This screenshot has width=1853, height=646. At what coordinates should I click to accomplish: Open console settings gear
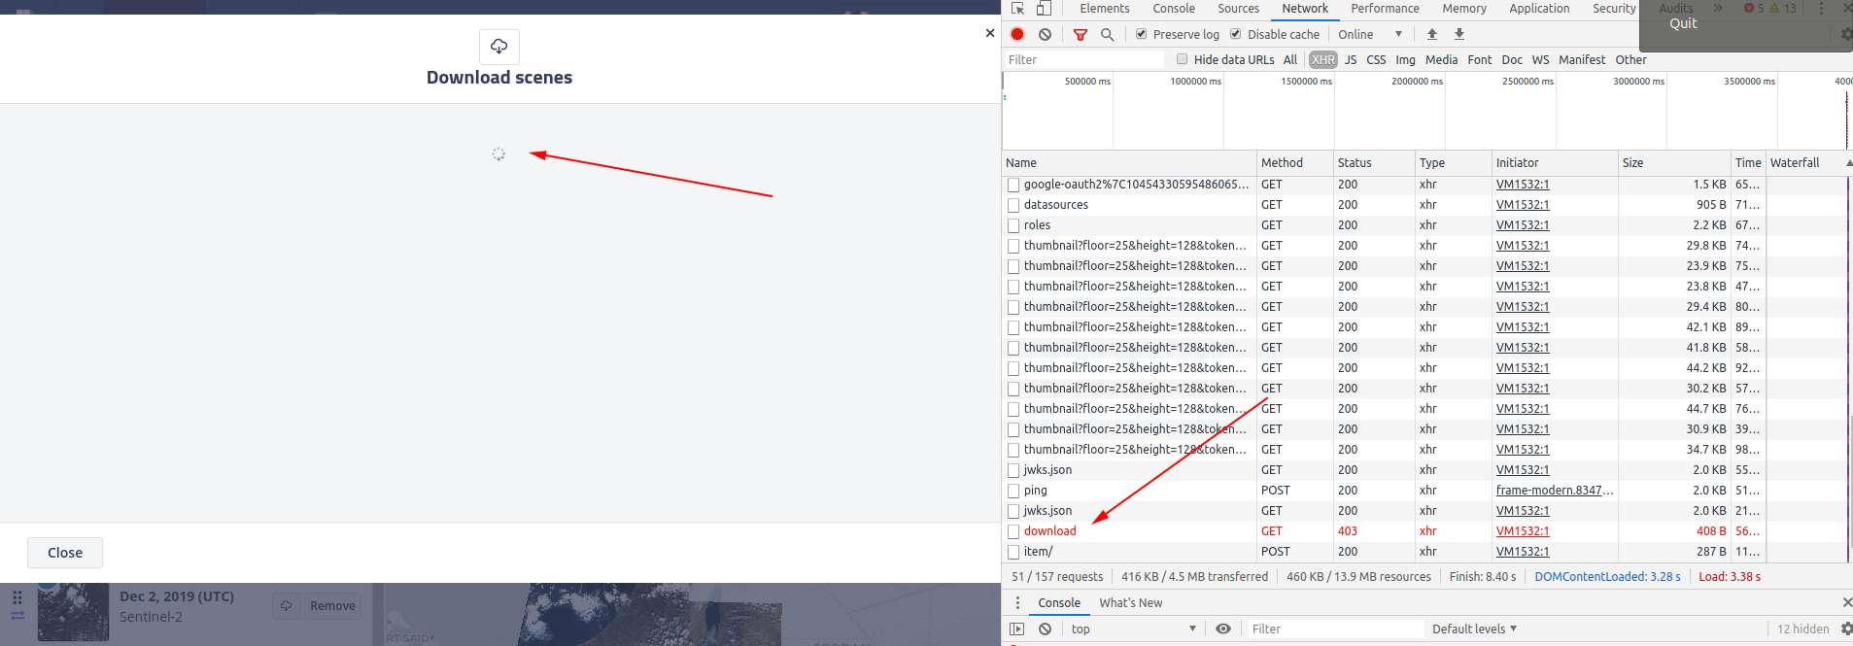click(x=1845, y=629)
